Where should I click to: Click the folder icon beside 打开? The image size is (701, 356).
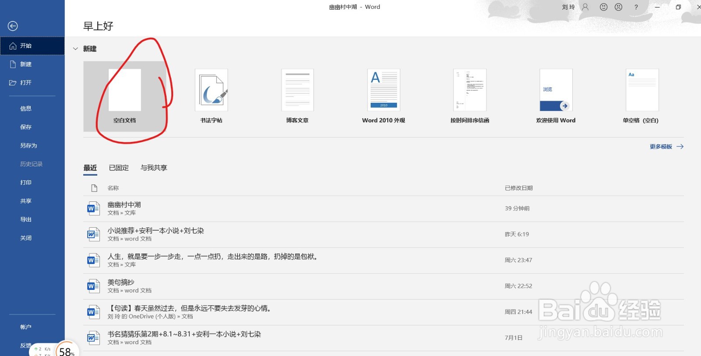(x=13, y=83)
